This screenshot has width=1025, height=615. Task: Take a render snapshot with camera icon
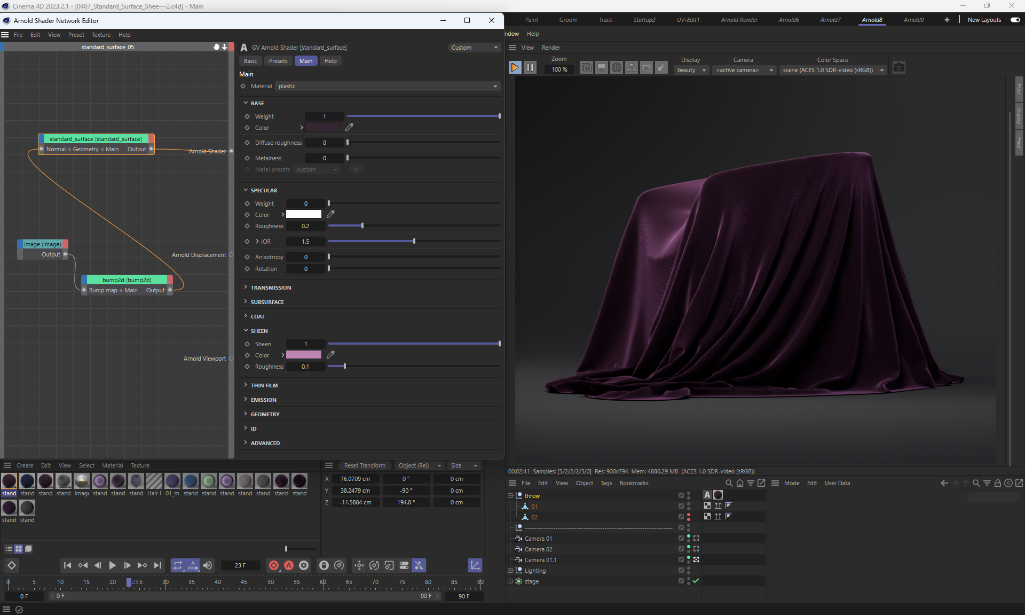[x=898, y=68]
